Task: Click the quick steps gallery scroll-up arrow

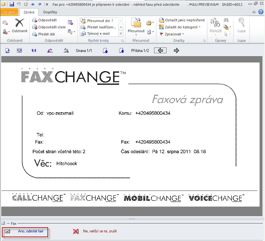Action: pos(121,21)
